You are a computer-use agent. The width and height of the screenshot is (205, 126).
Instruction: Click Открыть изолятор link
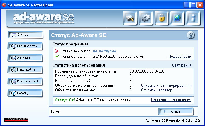tap(156, 90)
